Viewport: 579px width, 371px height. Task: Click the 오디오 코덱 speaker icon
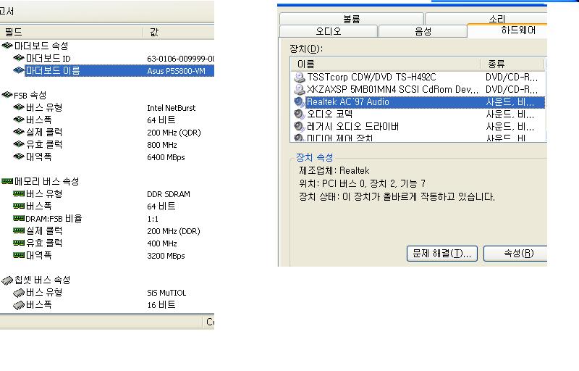pyautogui.click(x=299, y=114)
